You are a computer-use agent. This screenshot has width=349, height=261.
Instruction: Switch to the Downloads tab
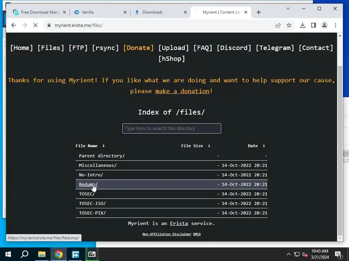click(161, 12)
